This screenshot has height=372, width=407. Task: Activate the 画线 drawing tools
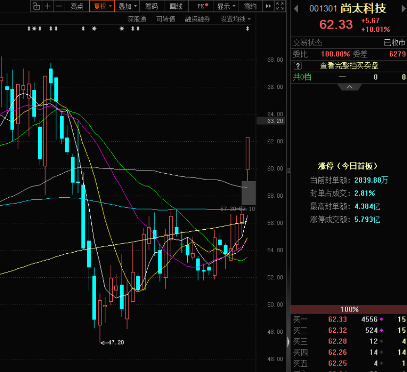pos(176,6)
